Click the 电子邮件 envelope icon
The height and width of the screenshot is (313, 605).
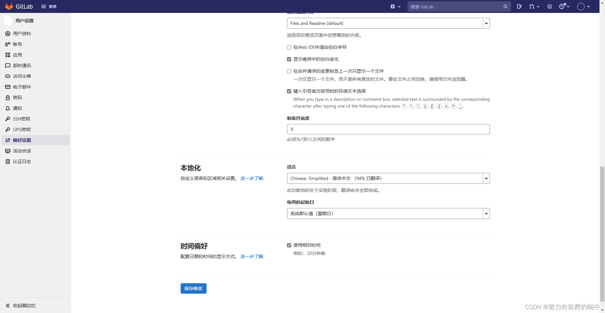8,87
